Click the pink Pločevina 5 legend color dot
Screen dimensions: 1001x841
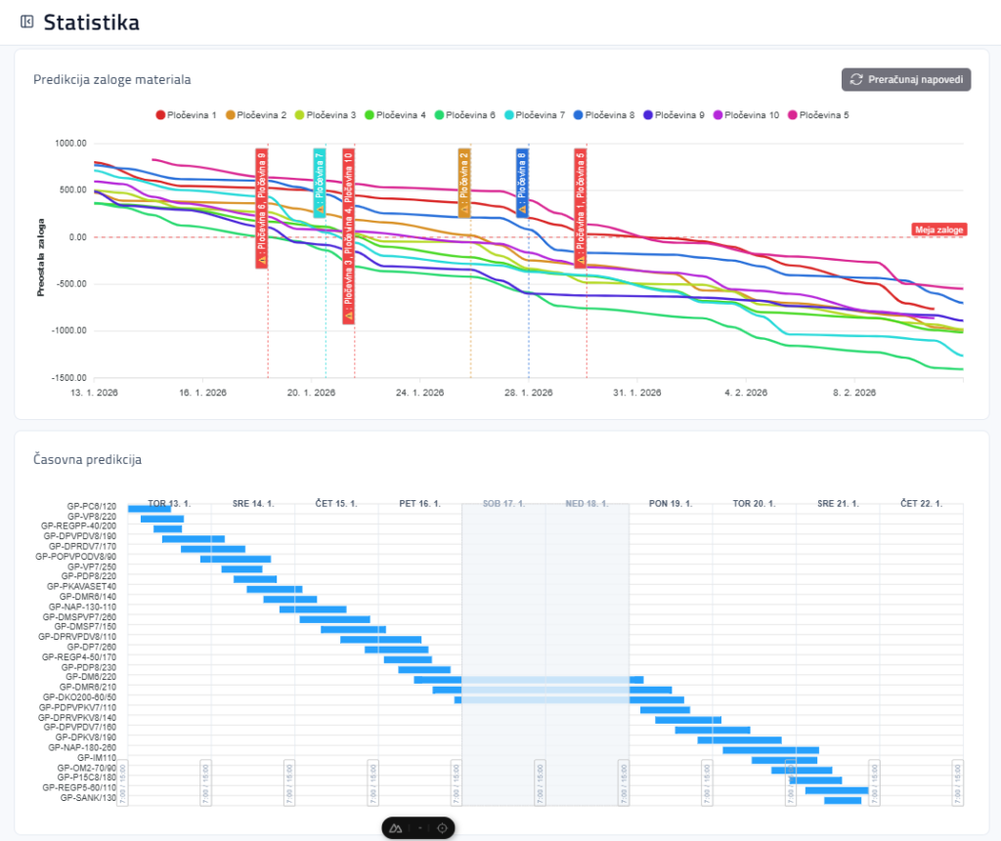[x=793, y=115]
